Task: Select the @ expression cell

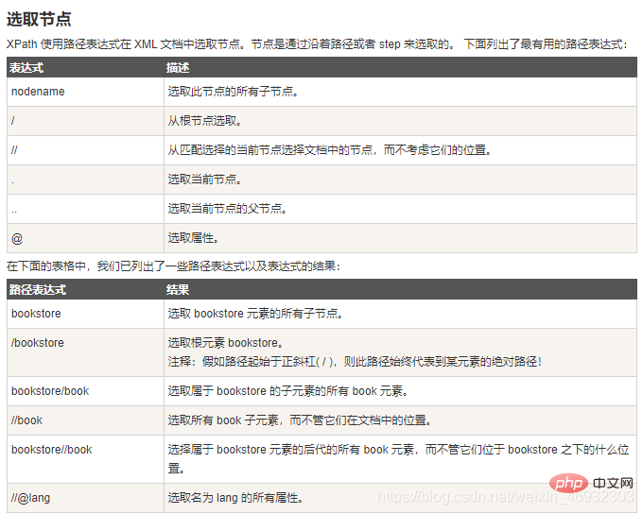Action: (x=85, y=238)
